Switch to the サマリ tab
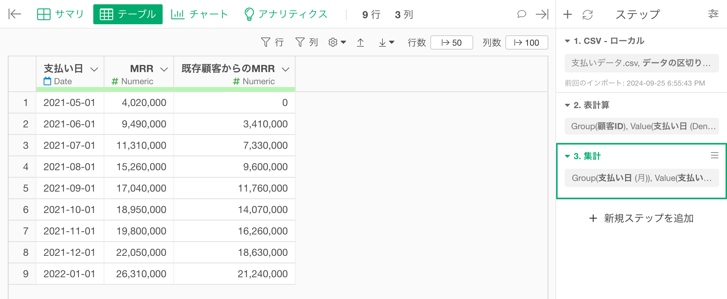This screenshot has height=299, width=727. (60, 14)
